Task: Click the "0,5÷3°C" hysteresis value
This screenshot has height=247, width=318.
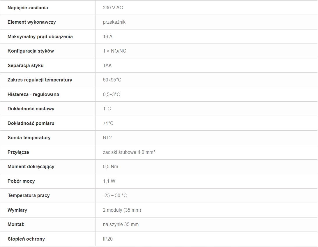Action: [x=111, y=94]
